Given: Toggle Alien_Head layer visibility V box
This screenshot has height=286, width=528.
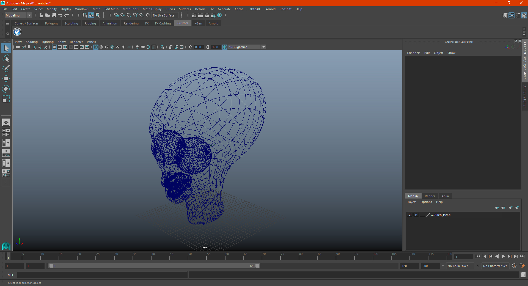Looking at the screenshot, I should pos(410,215).
